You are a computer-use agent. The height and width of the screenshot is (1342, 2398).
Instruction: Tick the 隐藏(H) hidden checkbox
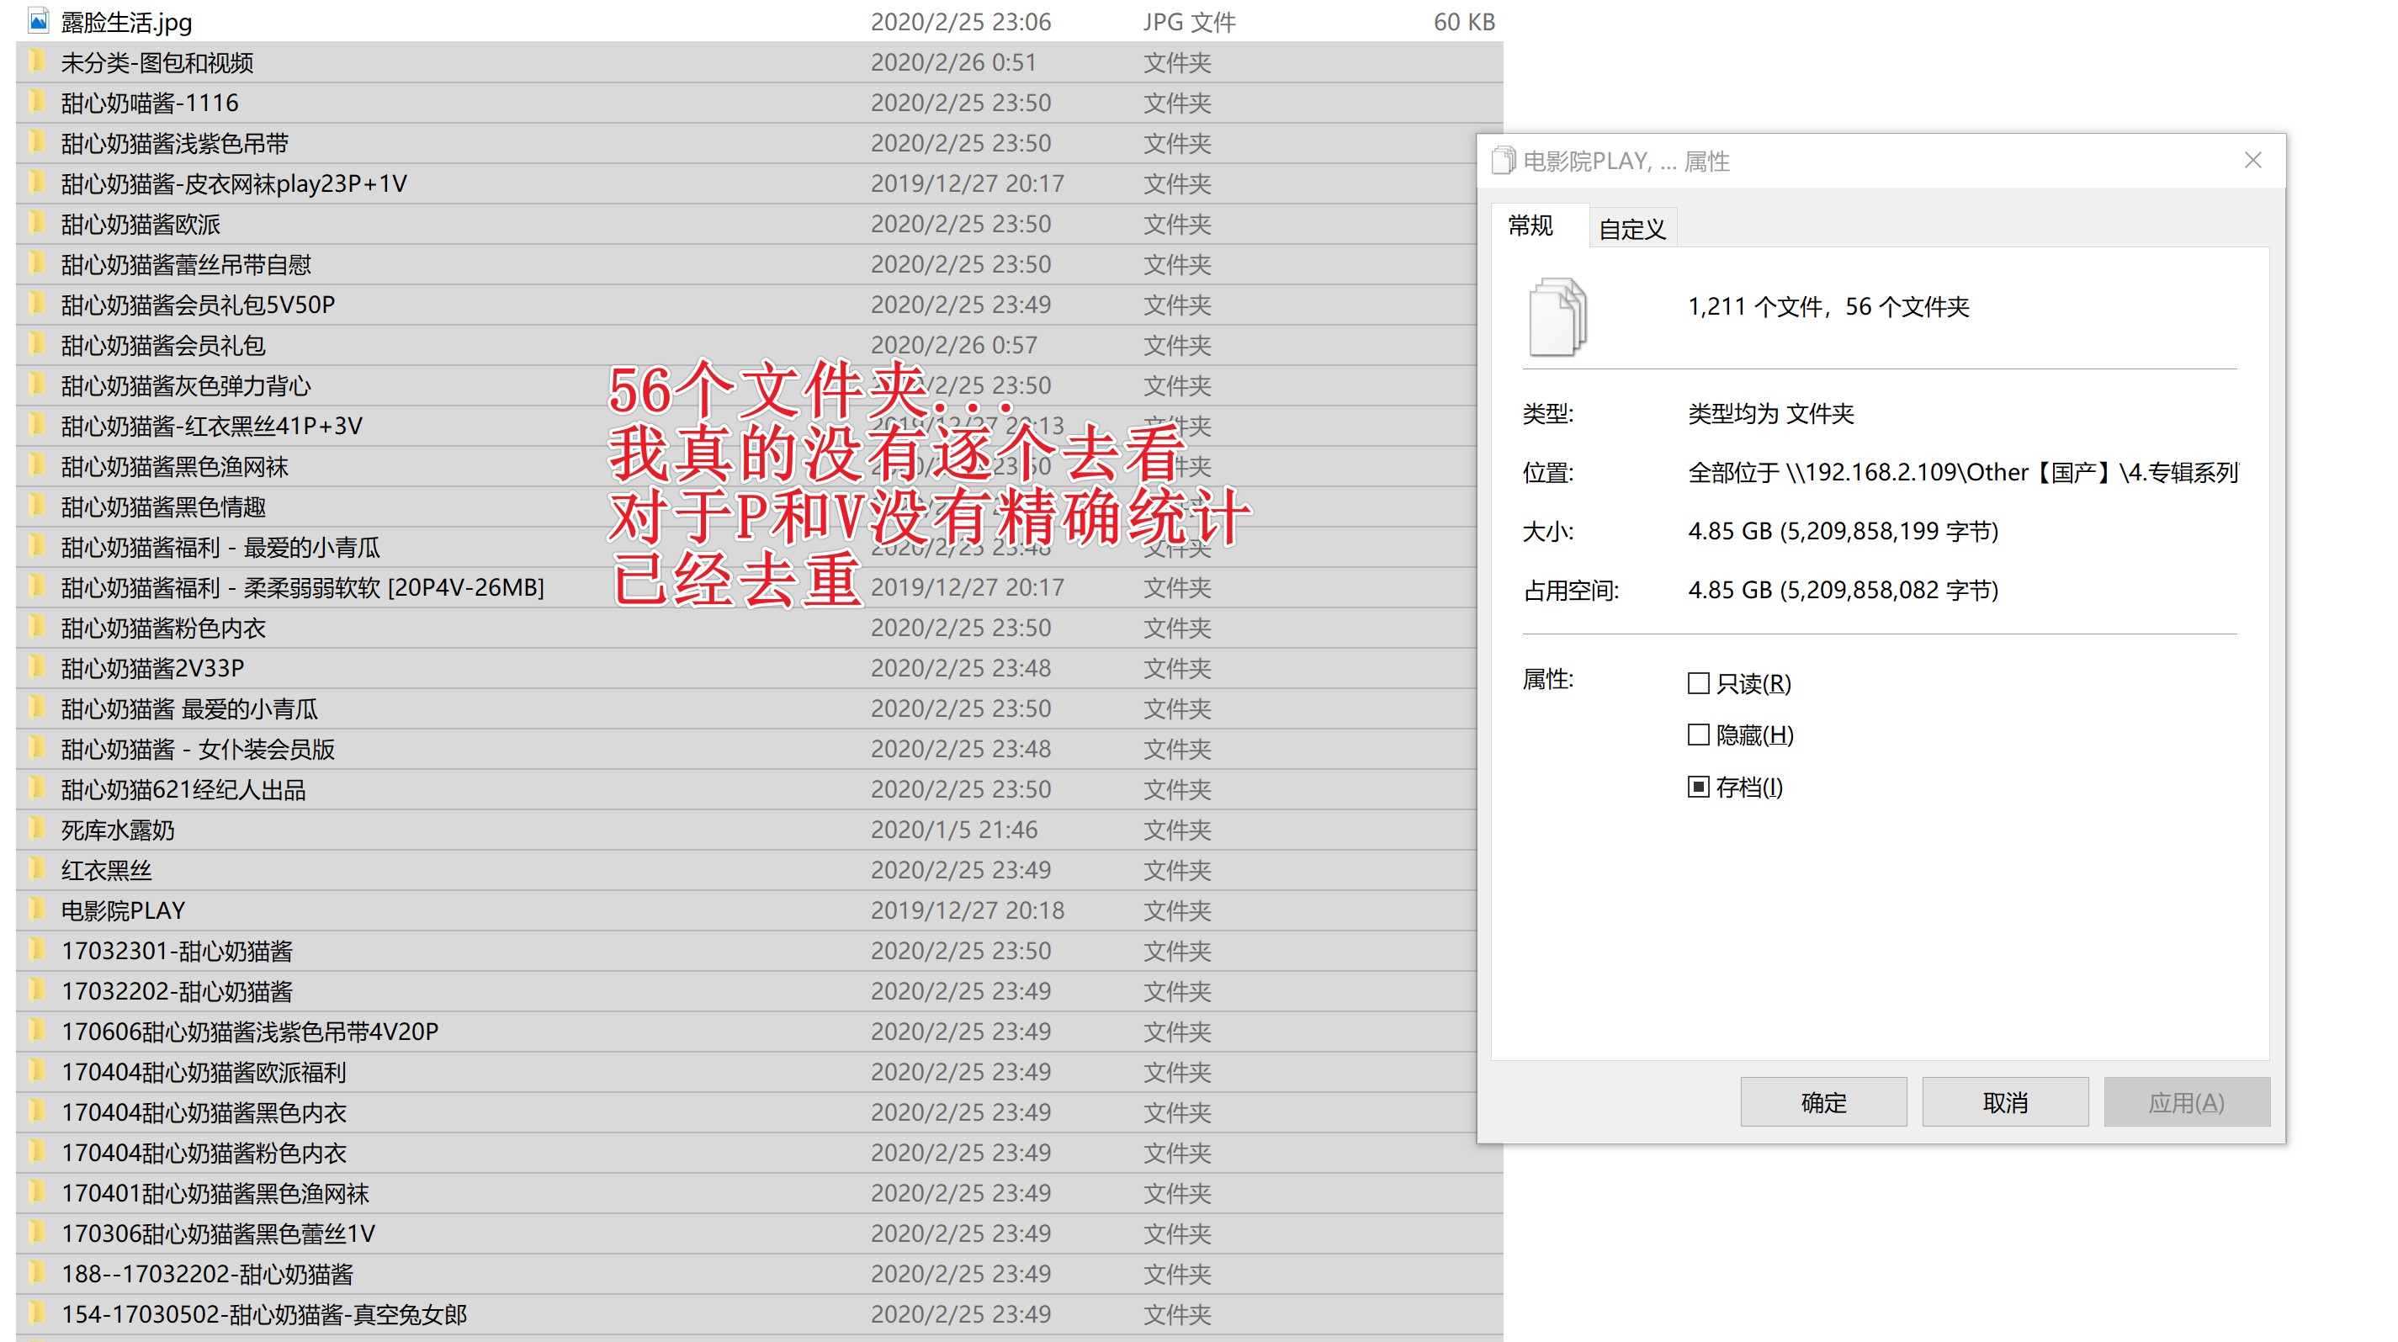1698,735
